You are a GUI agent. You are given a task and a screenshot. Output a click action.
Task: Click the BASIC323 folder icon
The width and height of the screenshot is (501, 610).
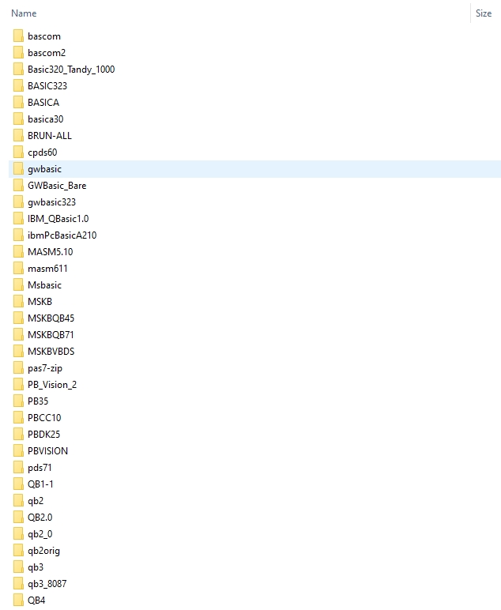tap(18, 85)
